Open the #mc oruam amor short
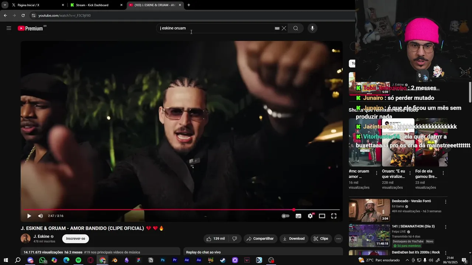The width and height of the screenshot is (472, 265). pyautogui.click(x=365, y=142)
